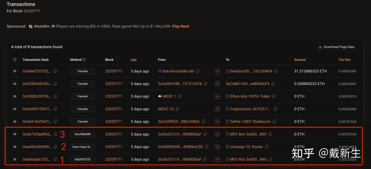Click the eye icon beside hash 0xee9fcd2b999
Screen dimensions: 371x169
15,147
